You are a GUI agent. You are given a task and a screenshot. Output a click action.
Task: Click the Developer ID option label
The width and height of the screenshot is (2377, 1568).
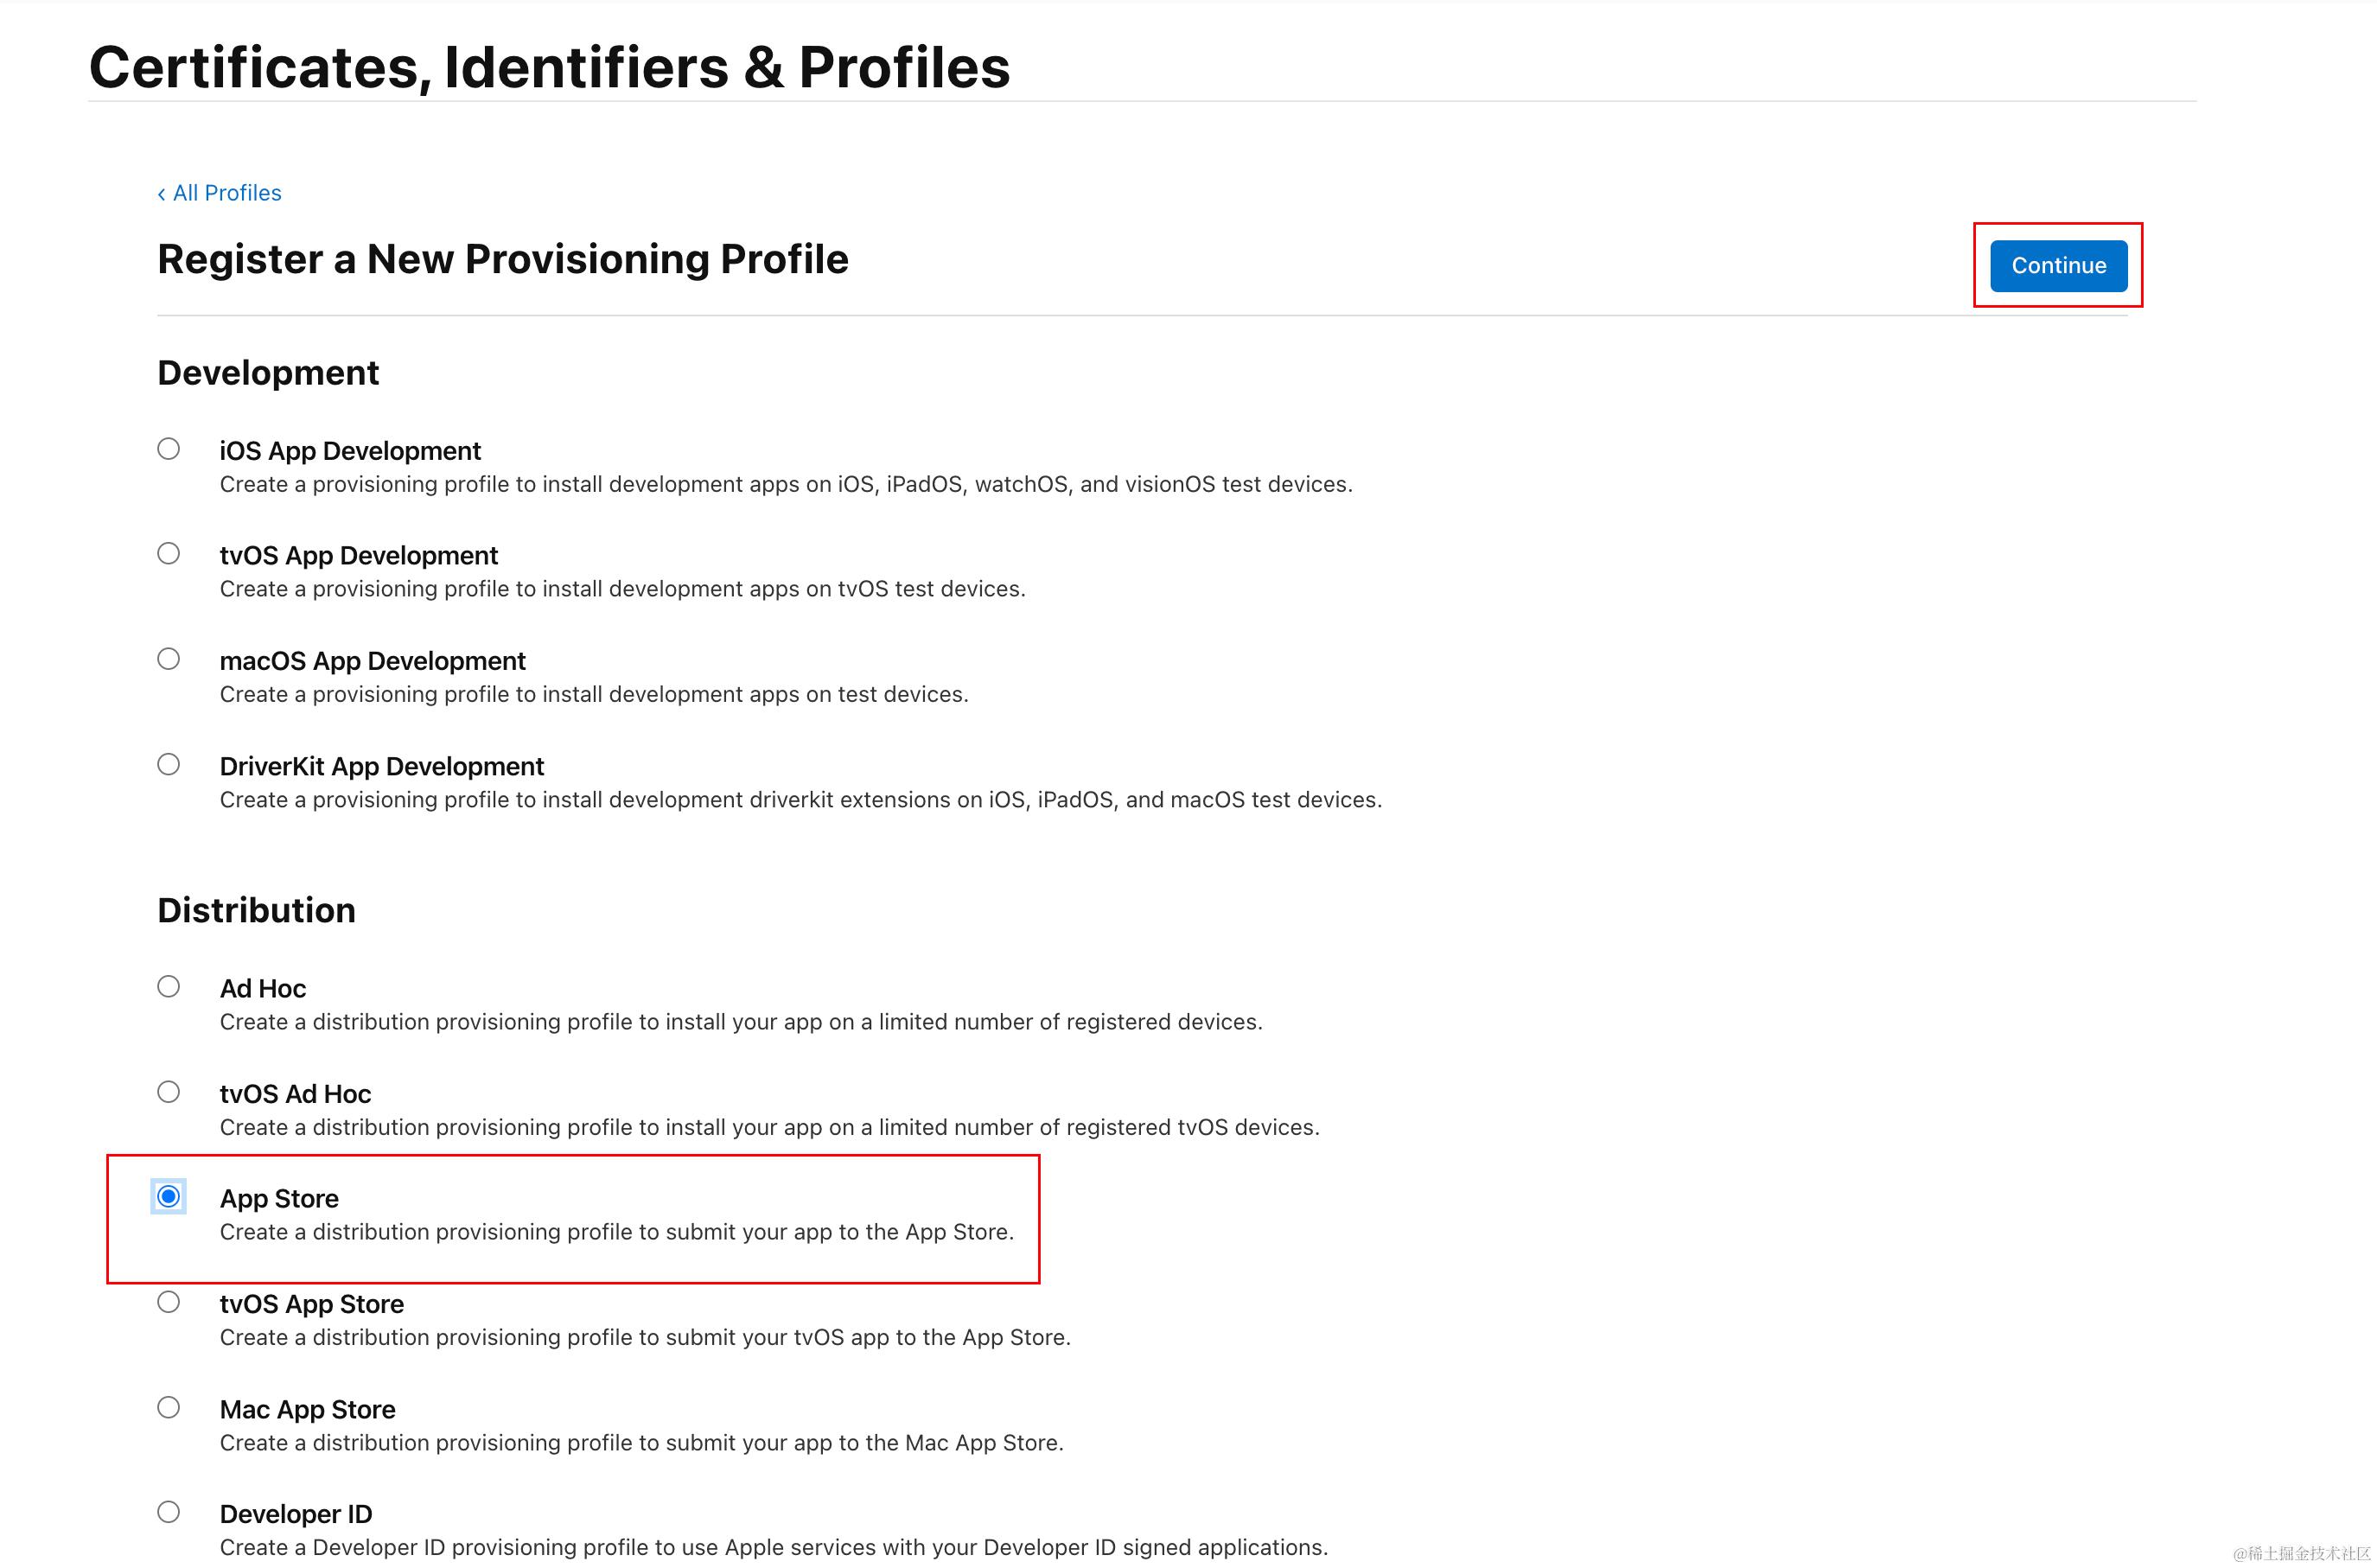click(296, 1515)
